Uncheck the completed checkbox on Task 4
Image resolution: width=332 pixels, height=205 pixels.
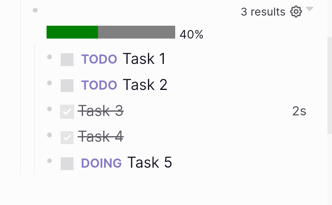67,137
